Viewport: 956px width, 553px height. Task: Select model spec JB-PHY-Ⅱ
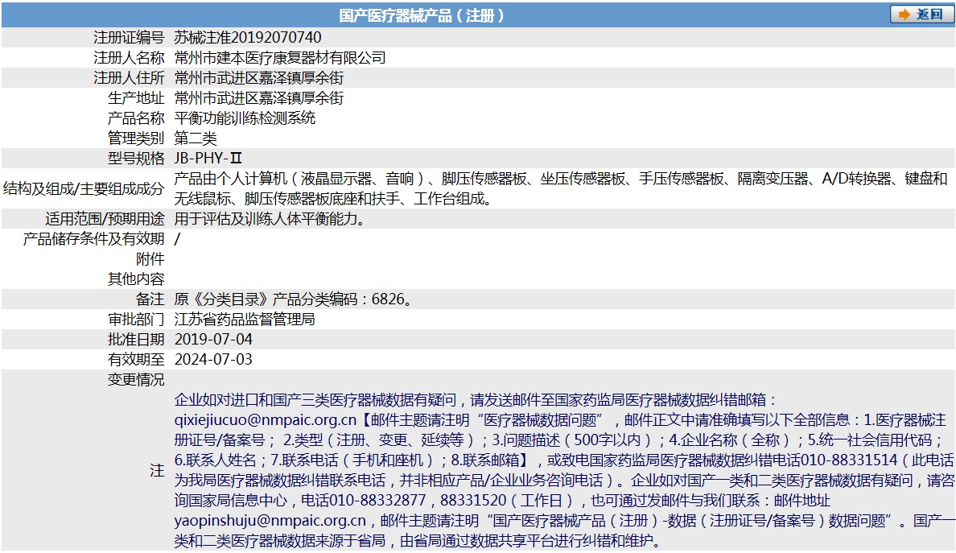208,158
